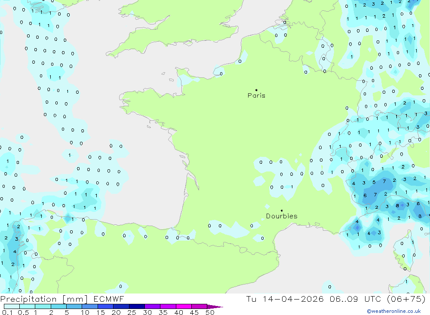Screen dimensions: 430x315
Task: Select the 20–25 mm legend swatch
Action: coord(121,306)
